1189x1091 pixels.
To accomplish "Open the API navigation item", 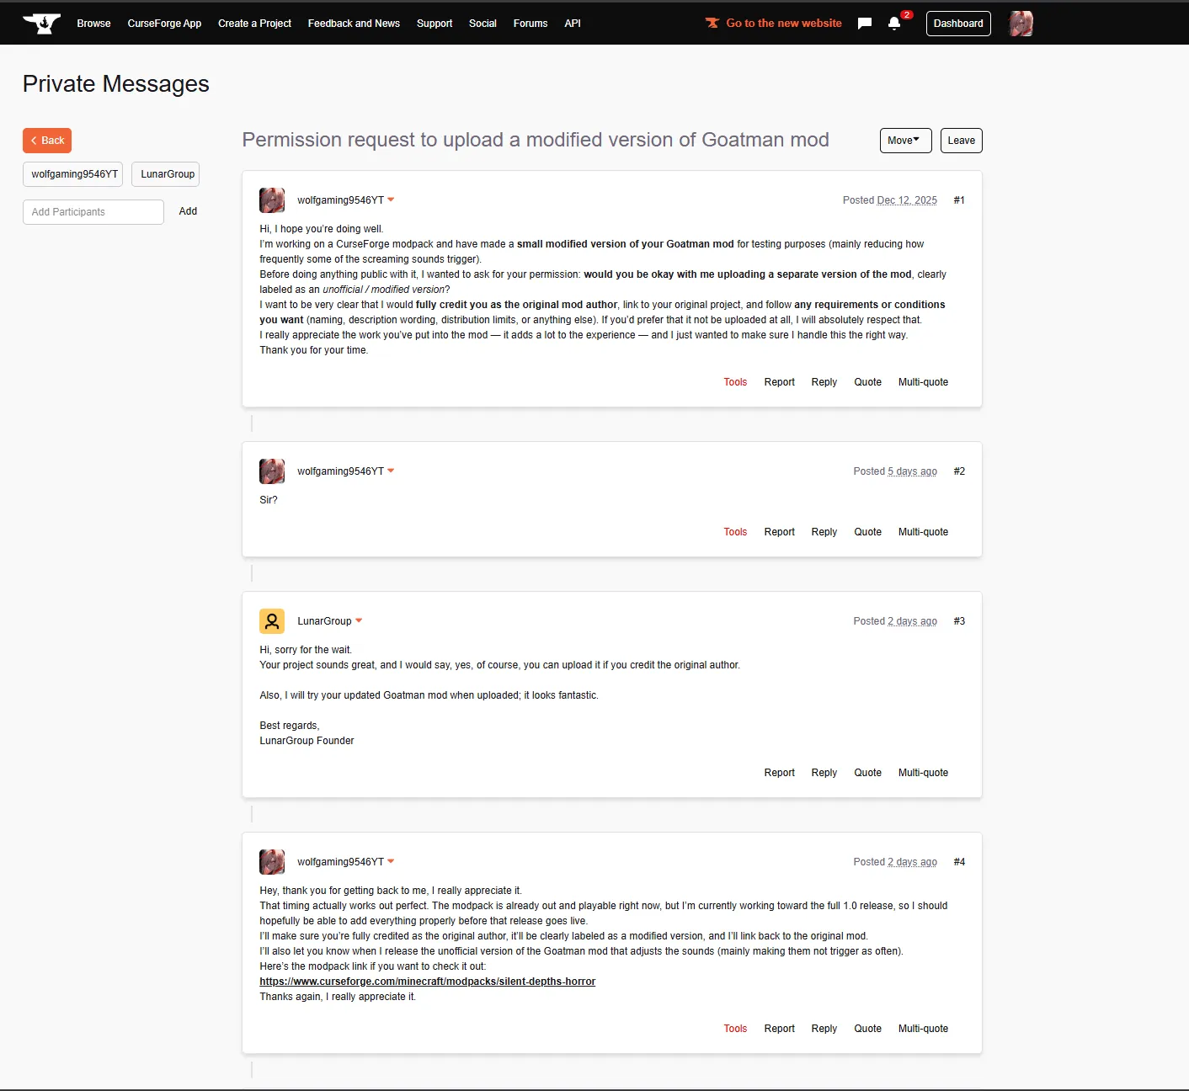I will 573,24.
